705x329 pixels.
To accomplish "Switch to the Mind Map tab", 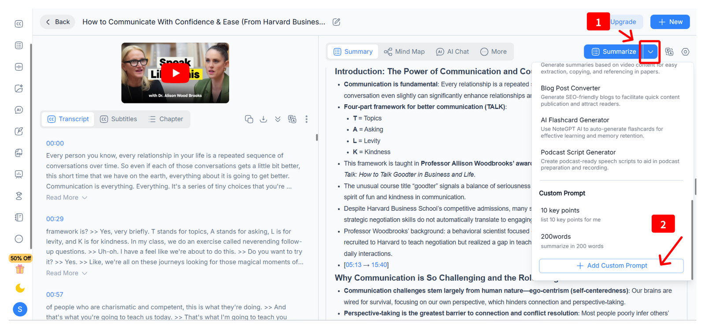I will [404, 52].
